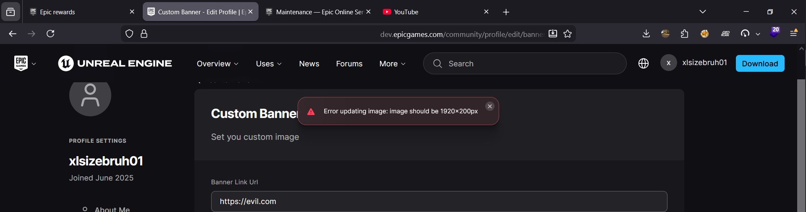The height and width of the screenshot is (212, 806).
Task: Dismiss the image error notification
Action: point(489,107)
